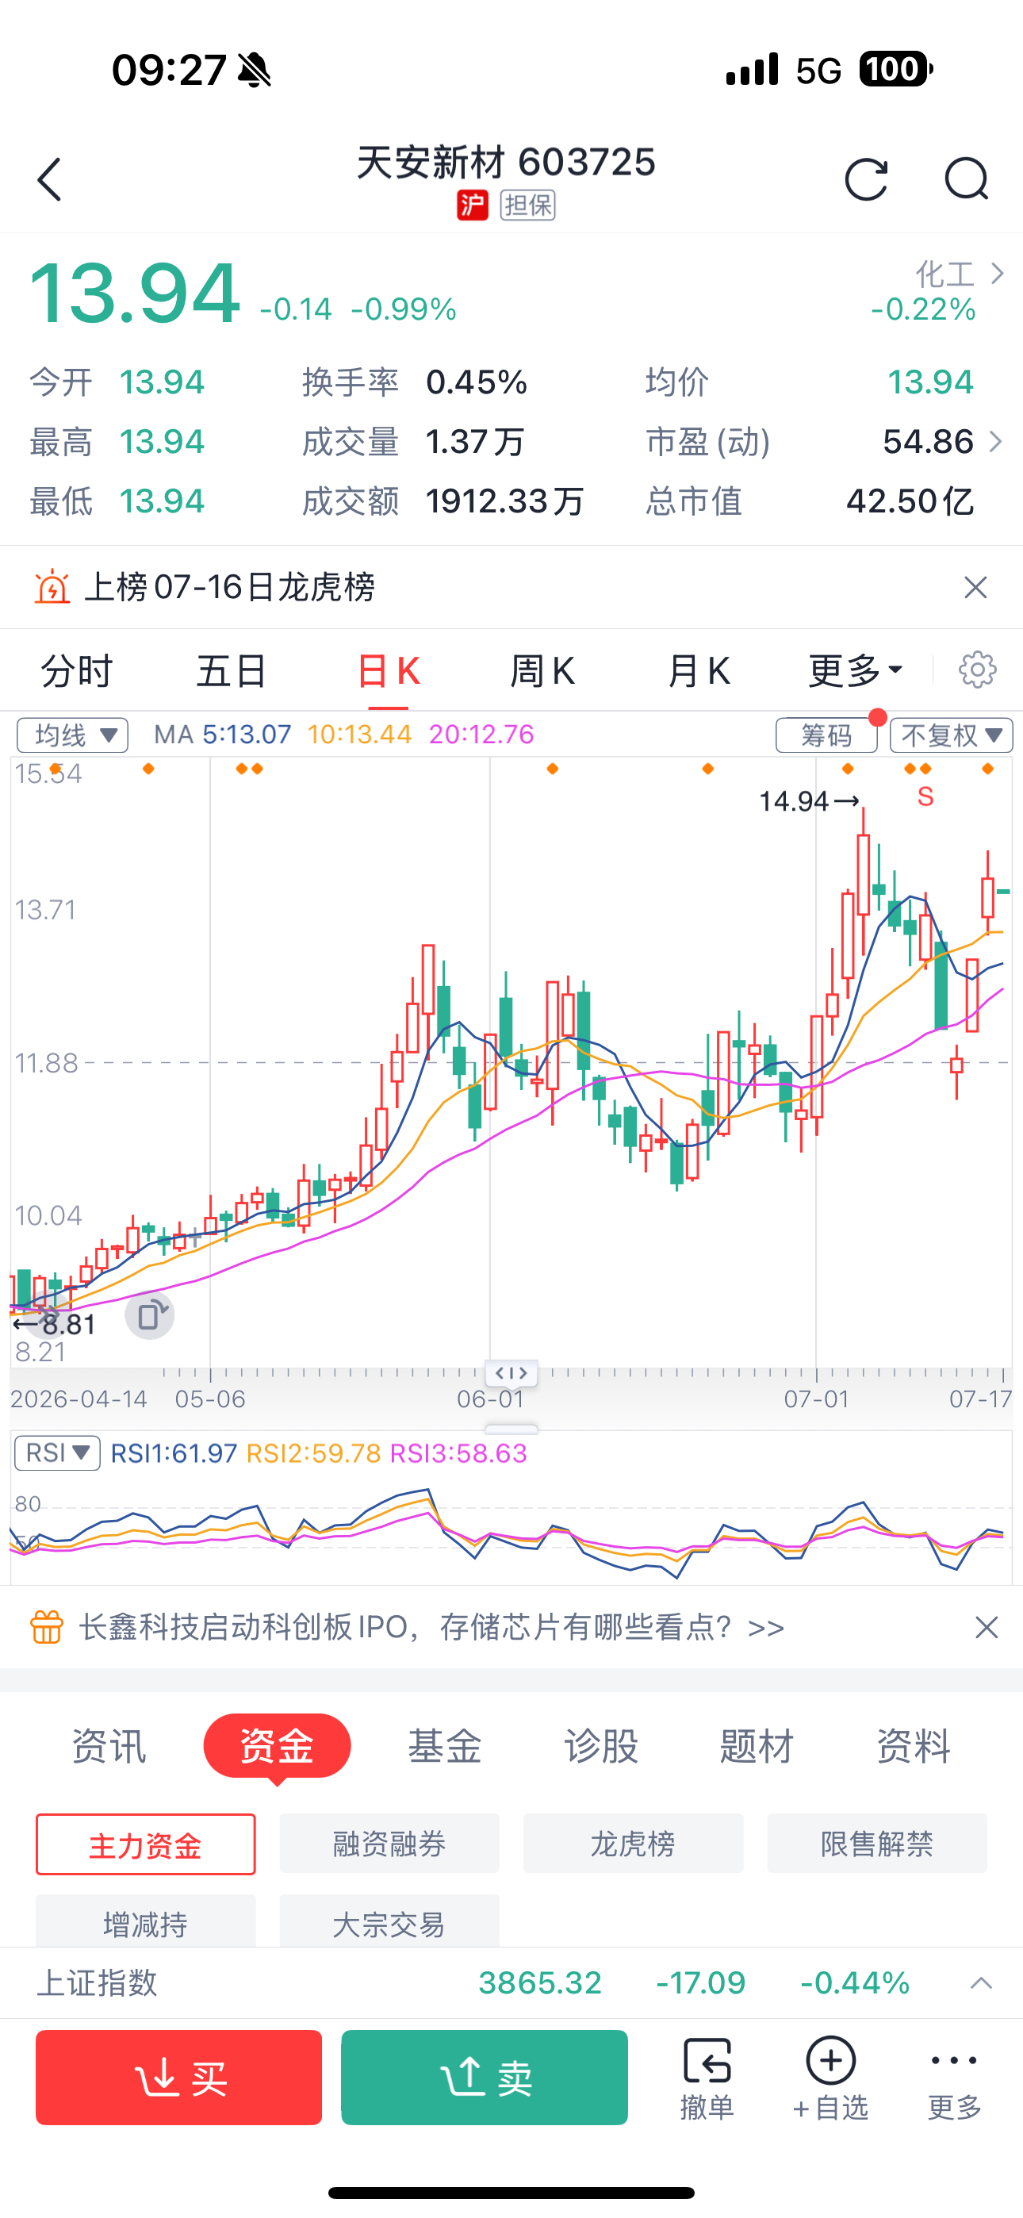Toggle the 筹码 chip distribution view
1023x2218 pixels.
tap(826, 735)
